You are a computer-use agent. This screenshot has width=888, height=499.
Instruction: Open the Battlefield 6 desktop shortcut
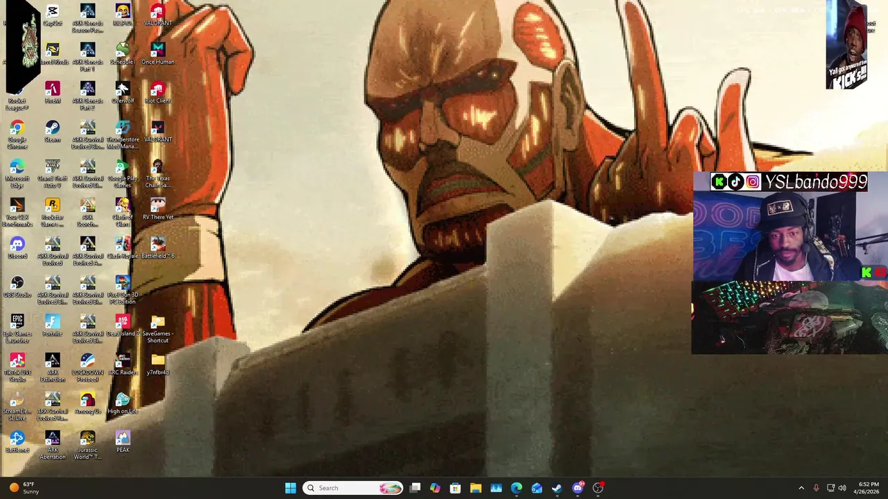158,248
